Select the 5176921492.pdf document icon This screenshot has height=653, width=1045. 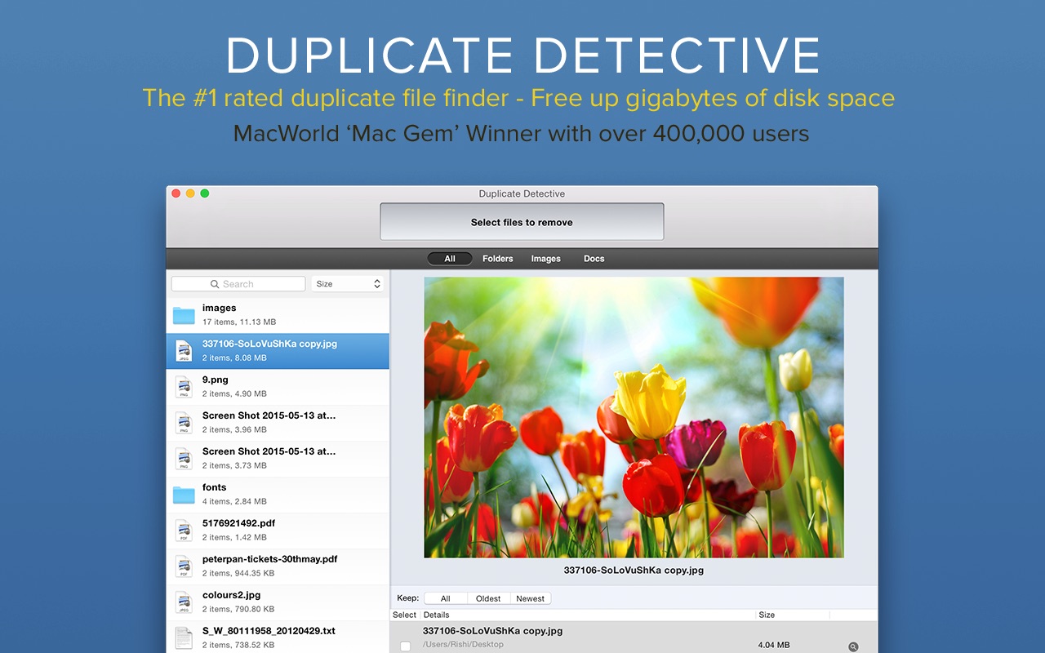click(184, 531)
